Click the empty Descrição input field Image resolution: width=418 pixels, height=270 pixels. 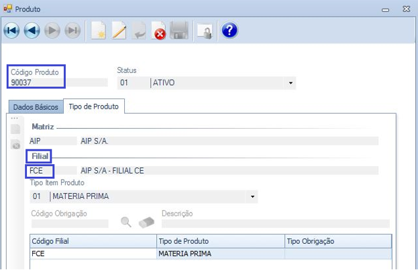click(x=276, y=224)
